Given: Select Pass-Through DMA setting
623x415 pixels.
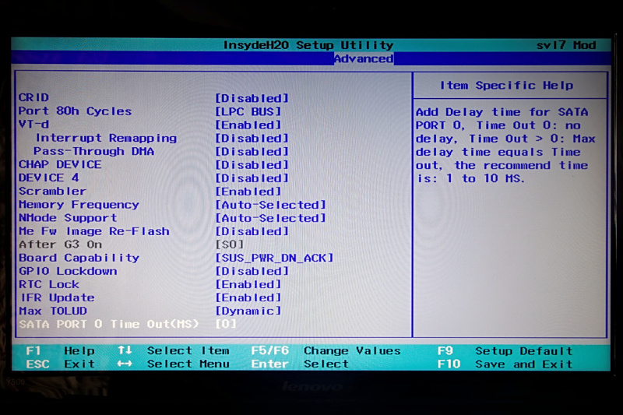Looking at the screenshot, I should pyautogui.click(x=93, y=151).
